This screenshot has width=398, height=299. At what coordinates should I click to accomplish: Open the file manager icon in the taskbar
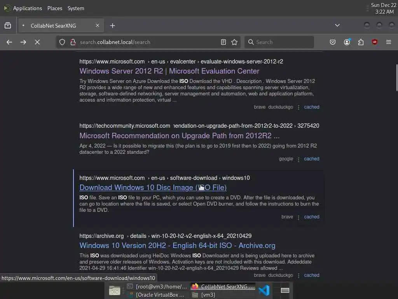click(x=115, y=290)
